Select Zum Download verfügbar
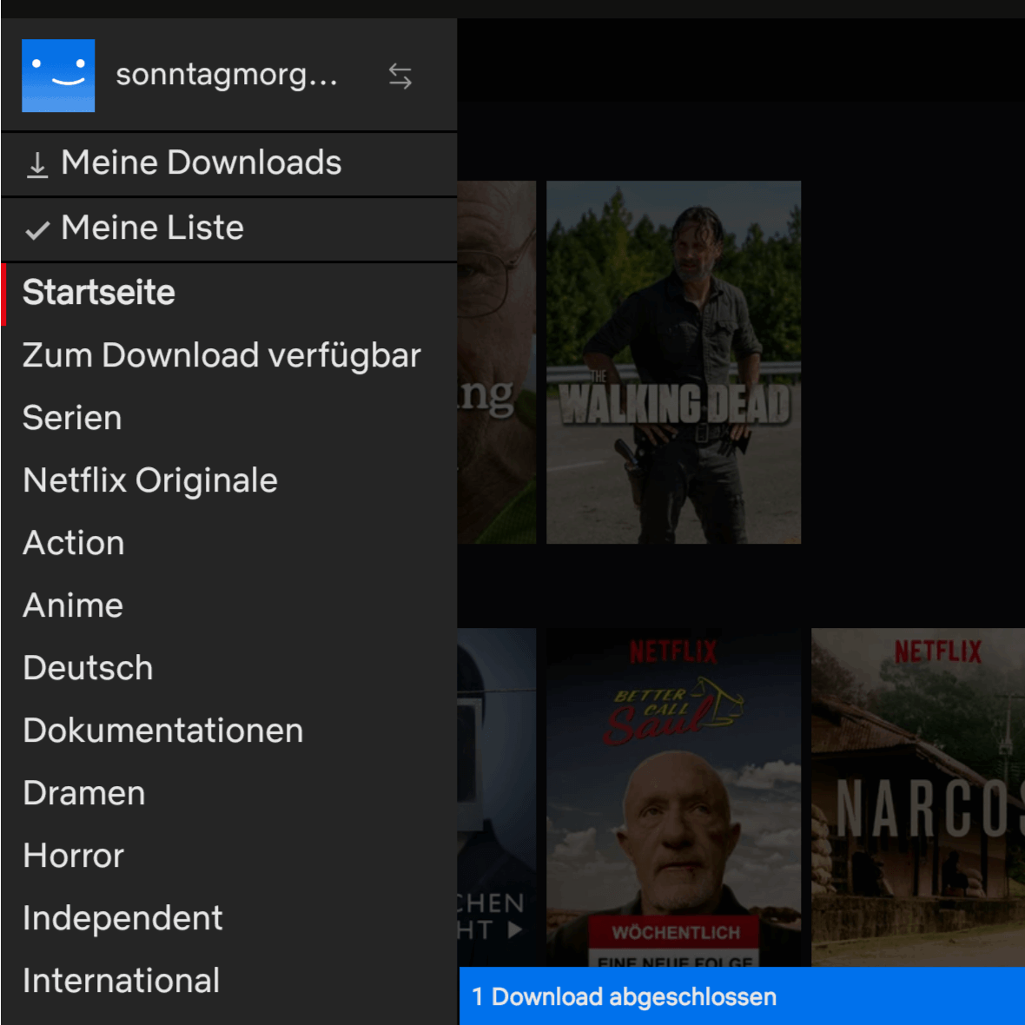The width and height of the screenshot is (1025, 1025). tap(228, 355)
